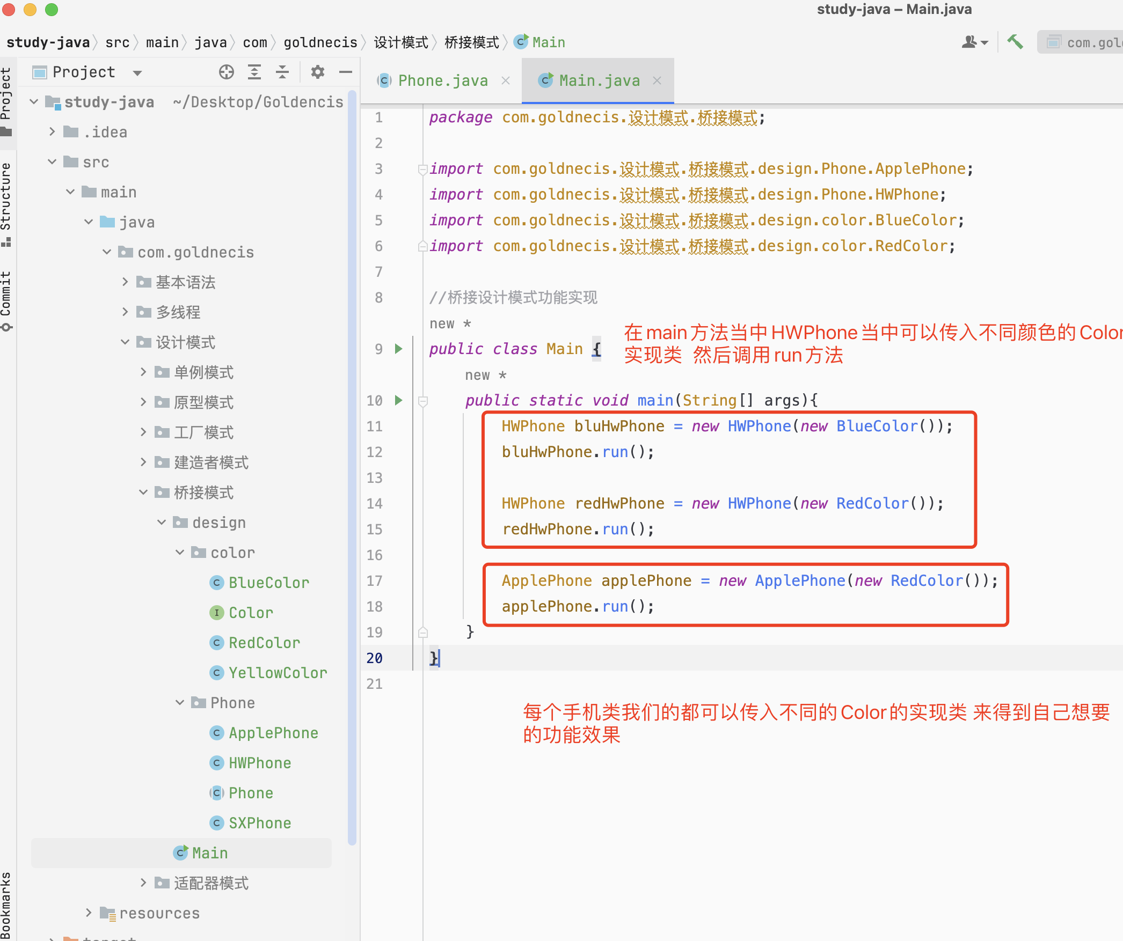Click goldnecis in the breadcrumb bar
This screenshot has height=941, width=1123.
pyautogui.click(x=320, y=42)
